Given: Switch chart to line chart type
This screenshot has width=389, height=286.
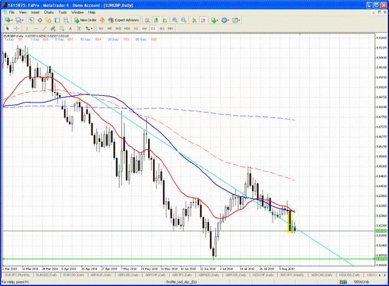Looking at the screenshot, I should 165,20.
